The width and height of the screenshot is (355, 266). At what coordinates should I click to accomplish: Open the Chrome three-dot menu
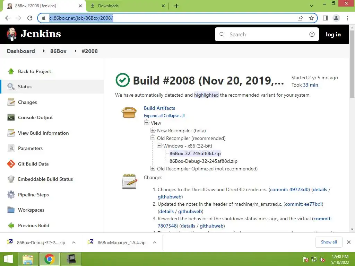[x=347, y=18]
